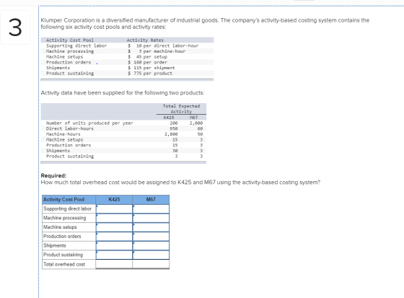The image size is (404, 298).
Task: Click the K425 Machine processing input cell
Action: click(x=114, y=218)
